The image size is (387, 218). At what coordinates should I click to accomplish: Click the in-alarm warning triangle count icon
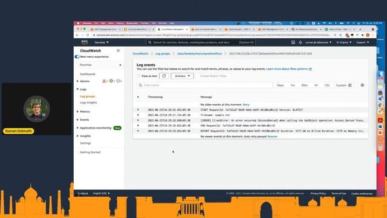point(105,81)
